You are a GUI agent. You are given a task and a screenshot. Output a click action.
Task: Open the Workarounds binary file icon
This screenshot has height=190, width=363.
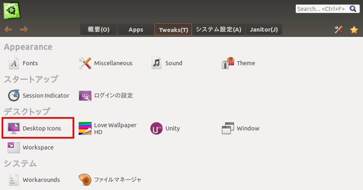14,179
